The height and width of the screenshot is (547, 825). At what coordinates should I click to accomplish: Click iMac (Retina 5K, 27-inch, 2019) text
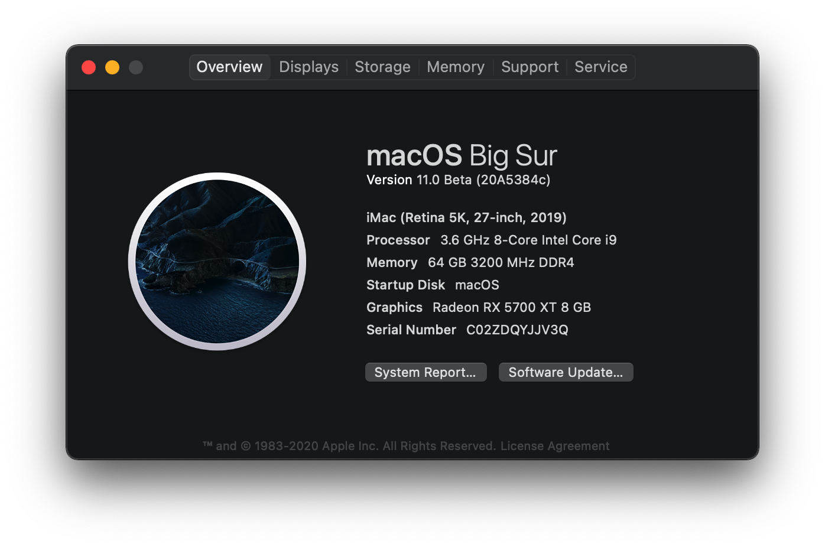(466, 217)
